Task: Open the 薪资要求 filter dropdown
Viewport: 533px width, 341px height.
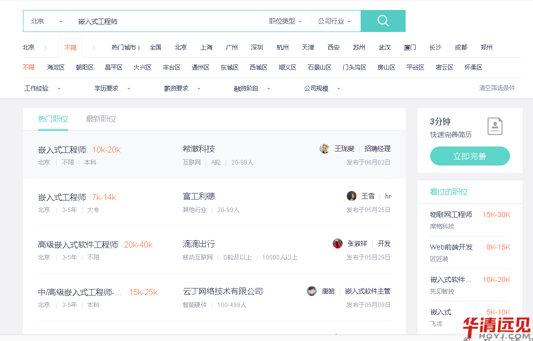Action: click(182, 88)
